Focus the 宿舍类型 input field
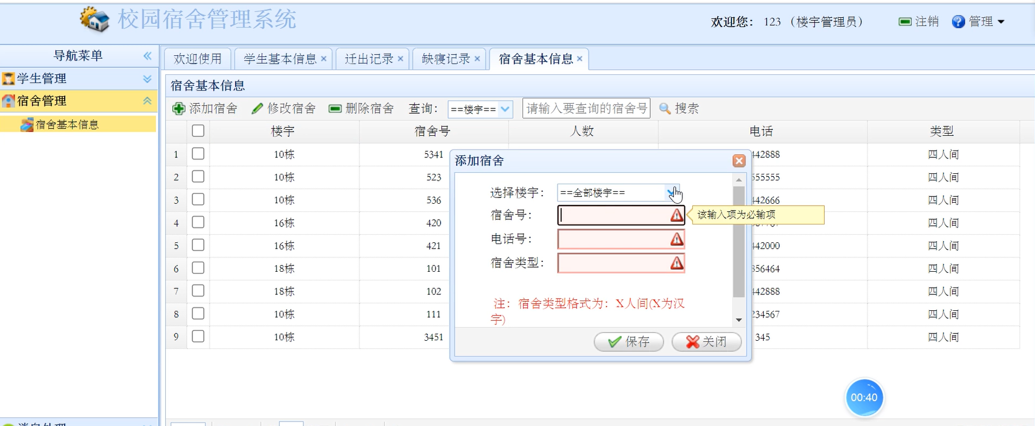 [x=621, y=263]
